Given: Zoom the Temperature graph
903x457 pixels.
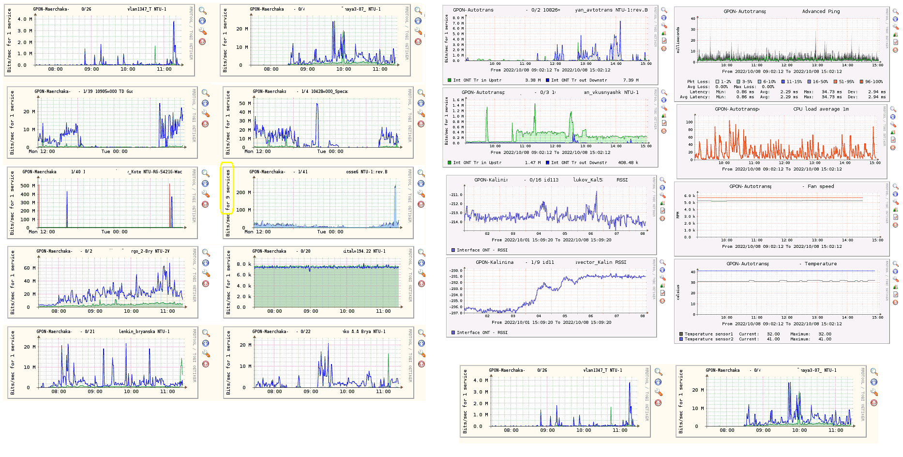Looking at the screenshot, I should (895, 264).
